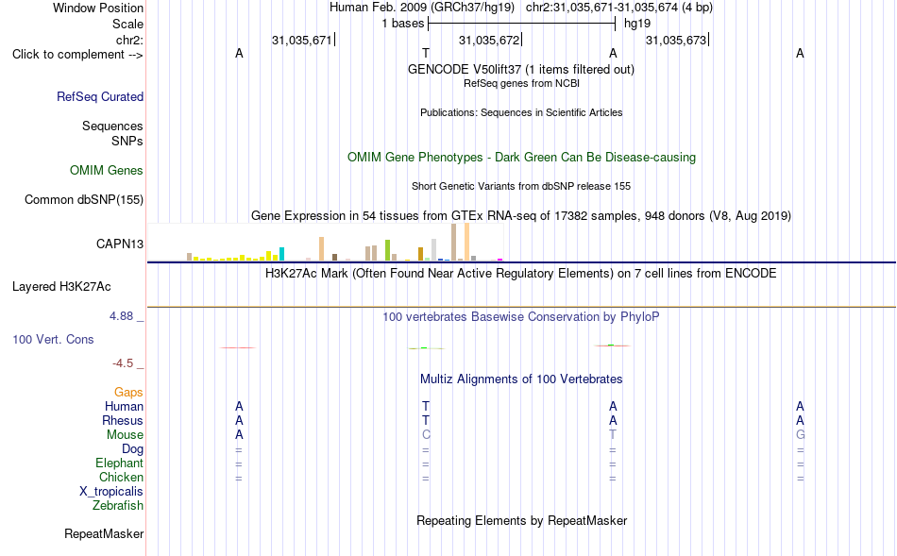The image size is (897, 556).
Task: Select the Chicken species row label
Action: click(121, 477)
